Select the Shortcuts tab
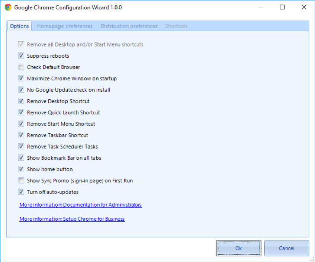The image size is (315, 262). [176, 26]
